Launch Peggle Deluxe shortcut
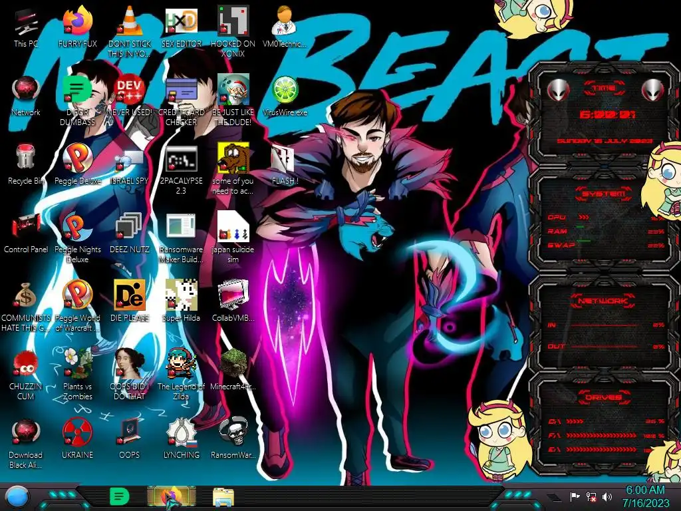Viewport: 681px width, 511px height. (77, 158)
